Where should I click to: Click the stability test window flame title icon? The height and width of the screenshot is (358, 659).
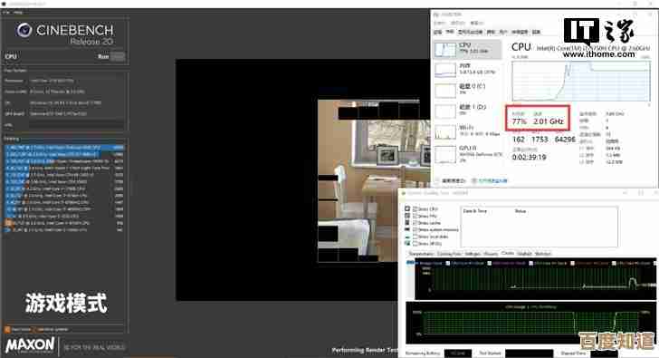[404, 193]
